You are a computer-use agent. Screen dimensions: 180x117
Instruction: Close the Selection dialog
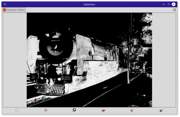pos(174,4)
